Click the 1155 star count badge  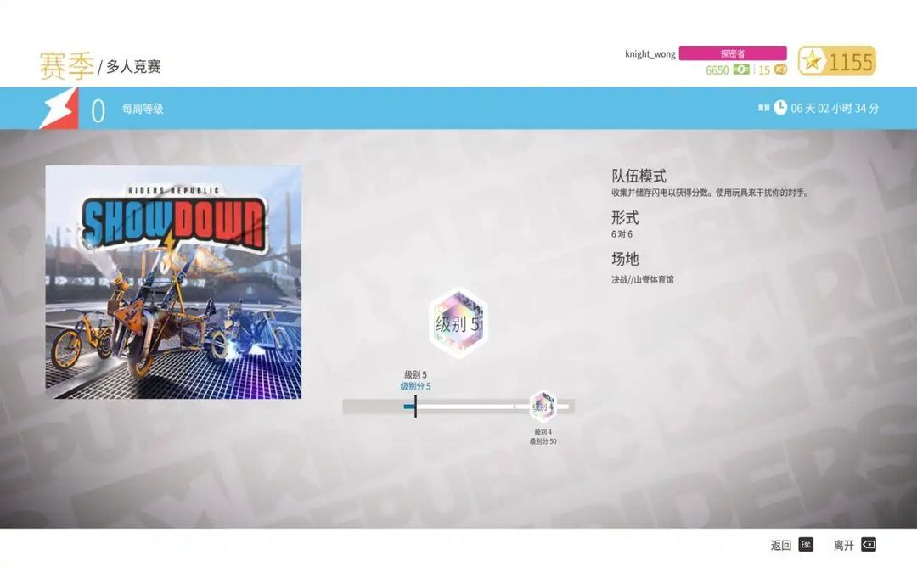click(837, 61)
